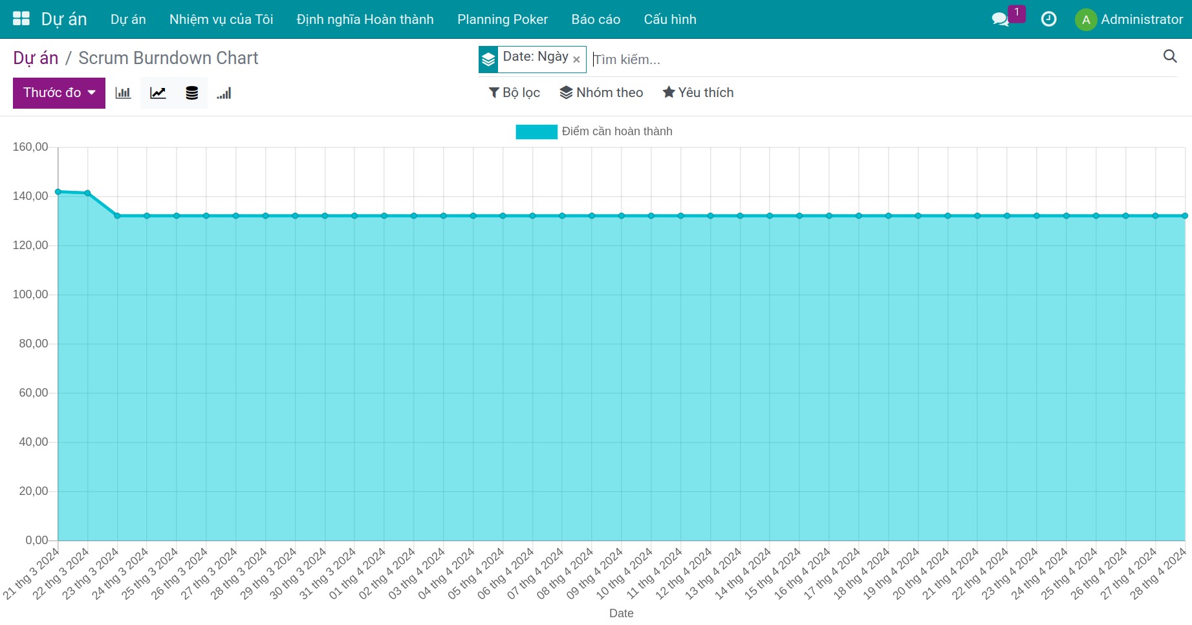Open the conversations chat icon
The height and width of the screenshot is (625, 1192).
coord(1000,19)
